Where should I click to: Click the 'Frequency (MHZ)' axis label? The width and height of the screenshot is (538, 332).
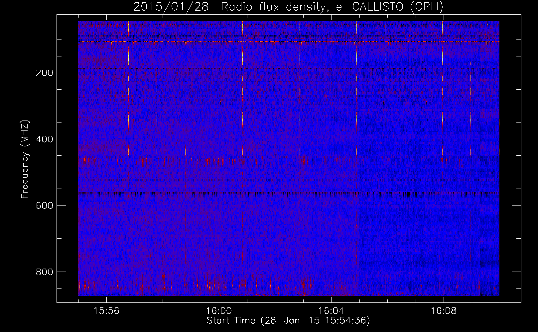click(x=25, y=159)
